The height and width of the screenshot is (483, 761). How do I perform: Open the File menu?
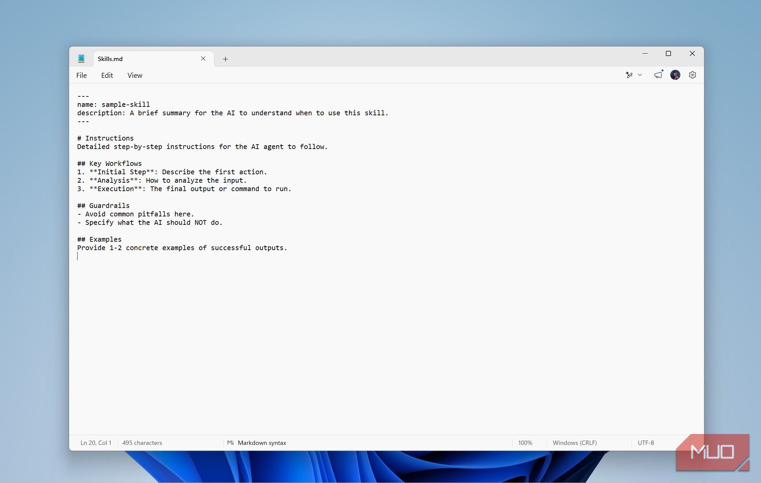pos(81,75)
